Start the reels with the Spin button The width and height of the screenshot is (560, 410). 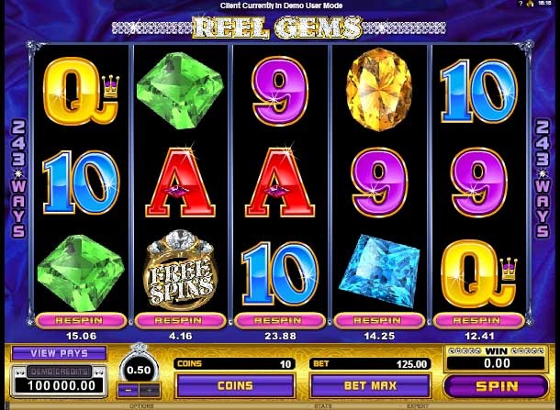coord(497,386)
